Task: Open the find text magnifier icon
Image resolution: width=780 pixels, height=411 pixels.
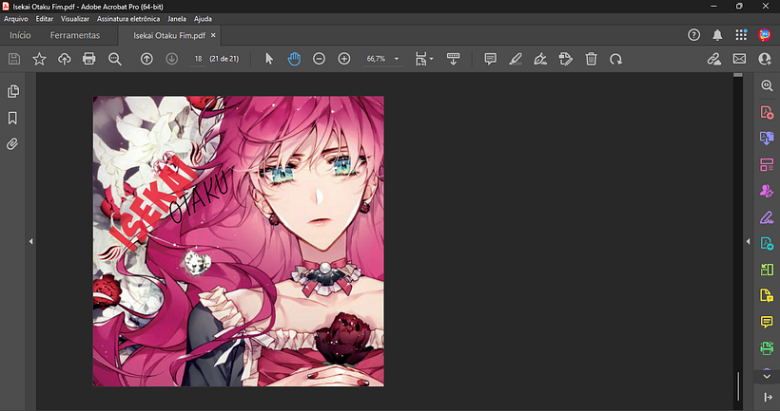Action: (x=115, y=59)
